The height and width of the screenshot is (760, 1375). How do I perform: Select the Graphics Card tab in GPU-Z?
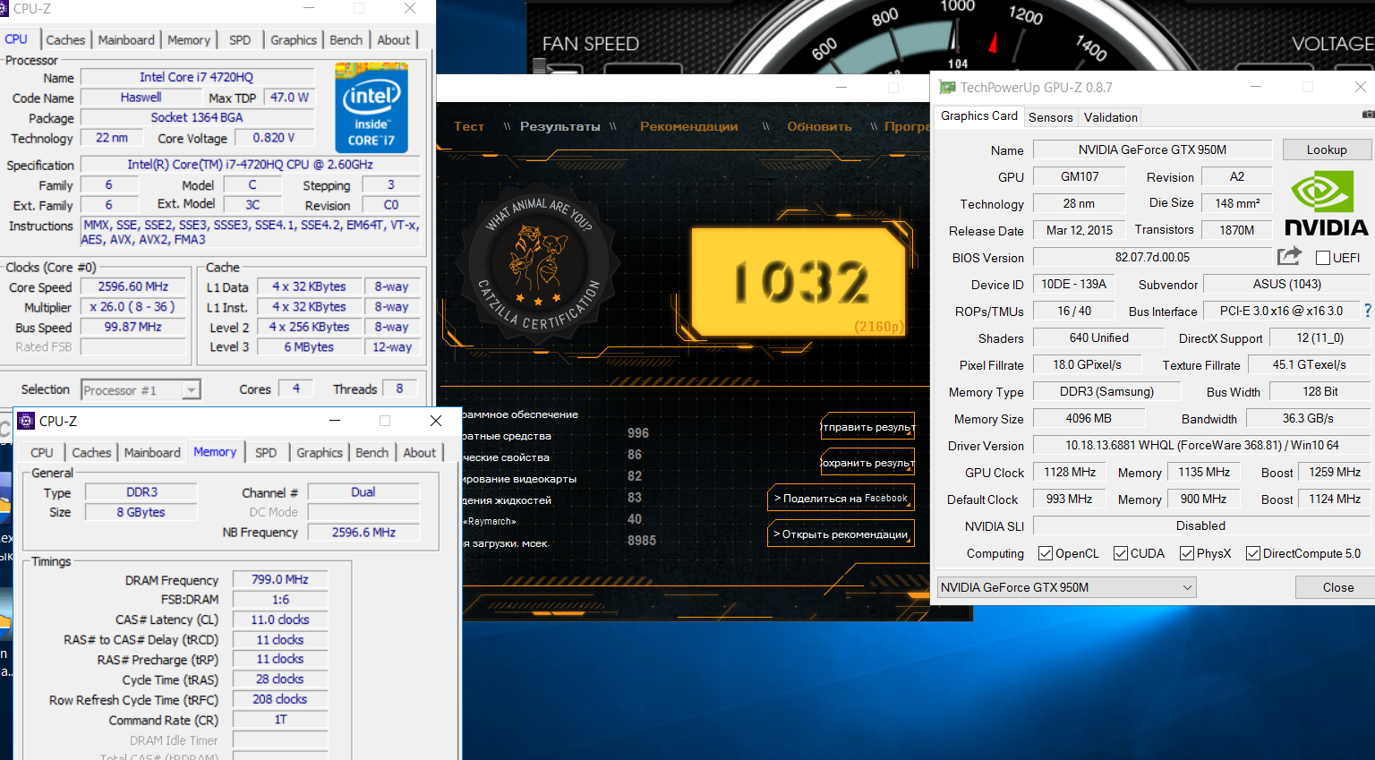tap(979, 115)
